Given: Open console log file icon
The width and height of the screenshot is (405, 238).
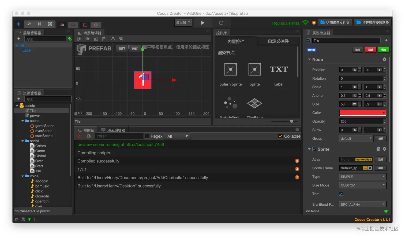Looking at the screenshot, I should click(x=89, y=136).
